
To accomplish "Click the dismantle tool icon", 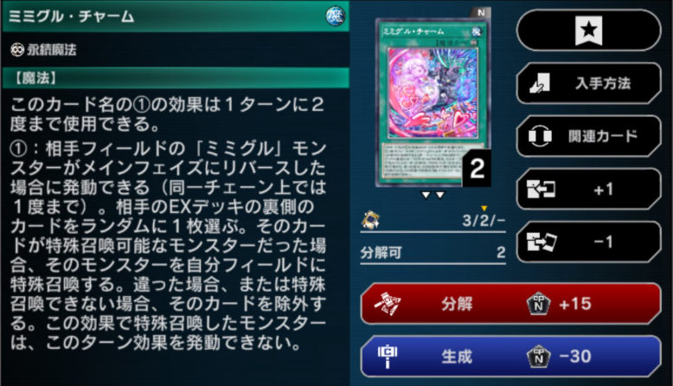I will point(388,304).
